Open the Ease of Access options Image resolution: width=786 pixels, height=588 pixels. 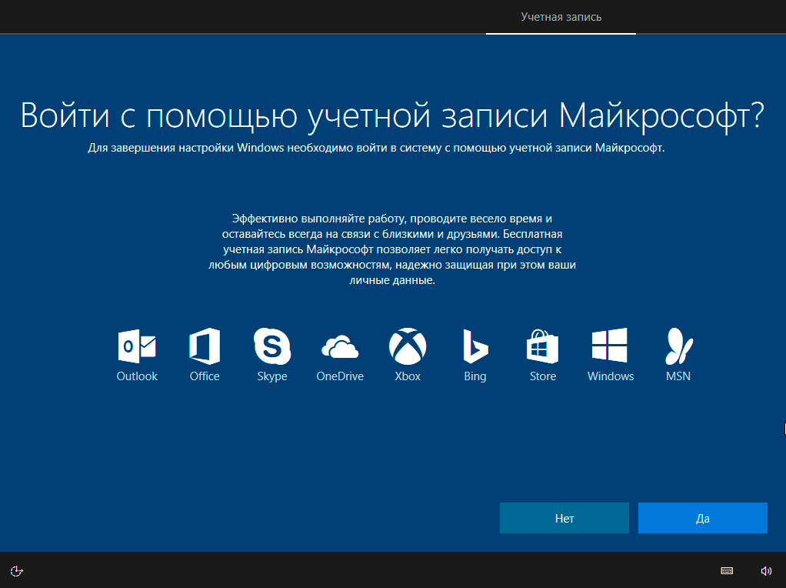[17, 570]
